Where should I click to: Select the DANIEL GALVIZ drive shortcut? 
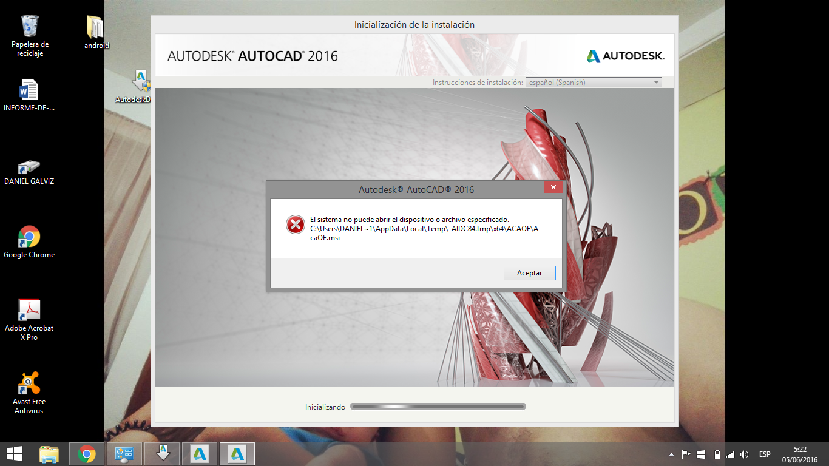(29, 172)
